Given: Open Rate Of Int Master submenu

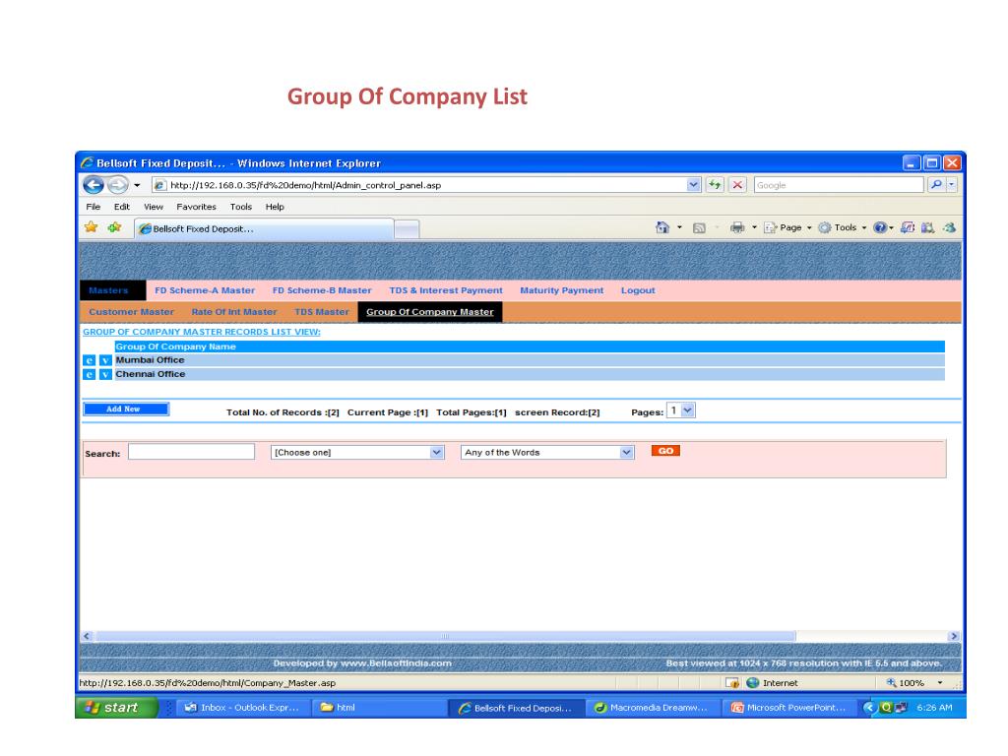Looking at the screenshot, I should [x=234, y=312].
